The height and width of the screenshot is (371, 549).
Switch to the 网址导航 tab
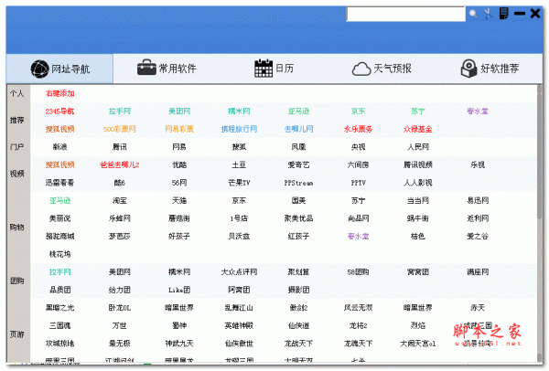[x=59, y=69]
